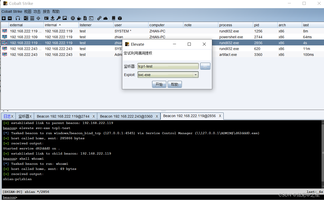This screenshot has height=200, width=324.
Task: Click the gear executable generator icon
Action: (73, 18)
